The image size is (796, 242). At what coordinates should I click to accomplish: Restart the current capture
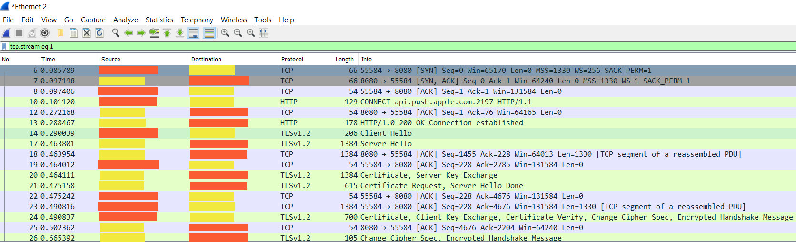[x=32, y=33]
